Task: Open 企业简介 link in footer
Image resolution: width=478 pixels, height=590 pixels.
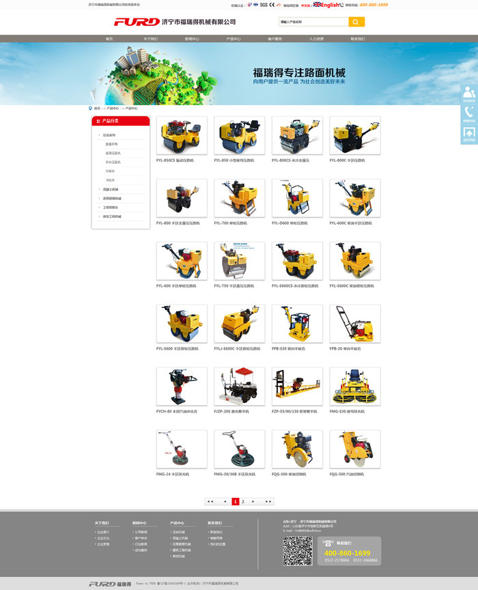Action: point(102,532)
